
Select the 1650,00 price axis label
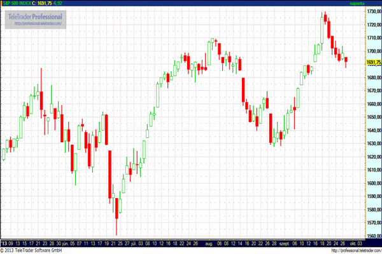[x=372, y=117]
